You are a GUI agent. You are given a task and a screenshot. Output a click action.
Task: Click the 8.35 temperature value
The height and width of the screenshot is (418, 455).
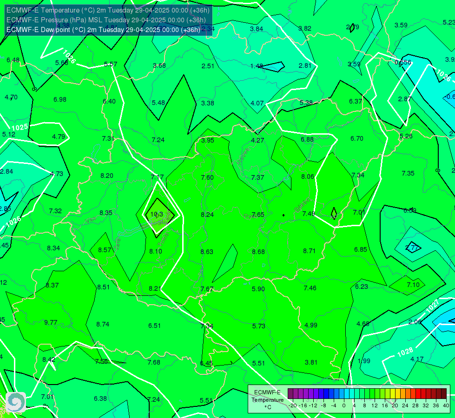pyautogui.click(x=106, y=213)
